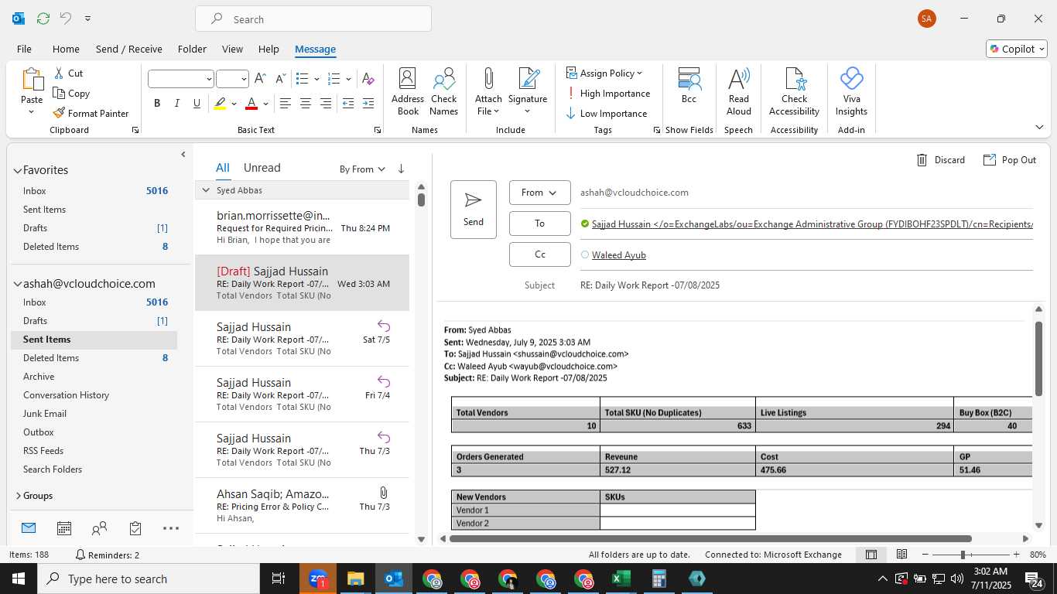Increase the indent level
Screen dimensions: 1057x594
(368, 103)
